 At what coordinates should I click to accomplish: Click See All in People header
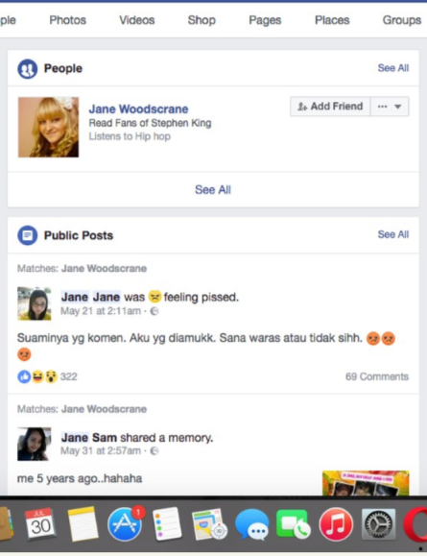(x=393, y=68)
